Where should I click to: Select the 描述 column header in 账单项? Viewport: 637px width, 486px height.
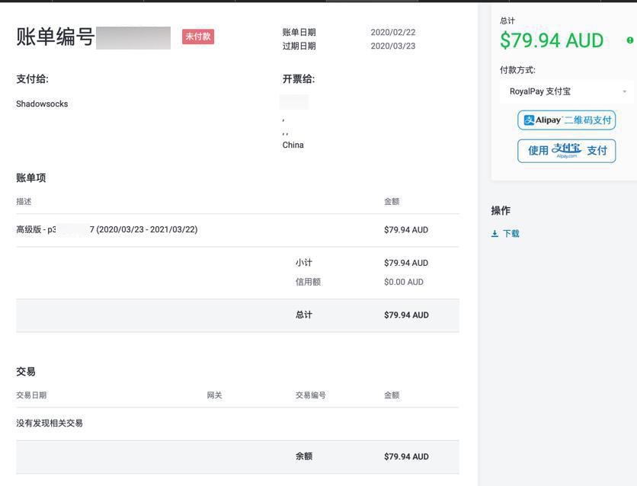tap(24, 202)
